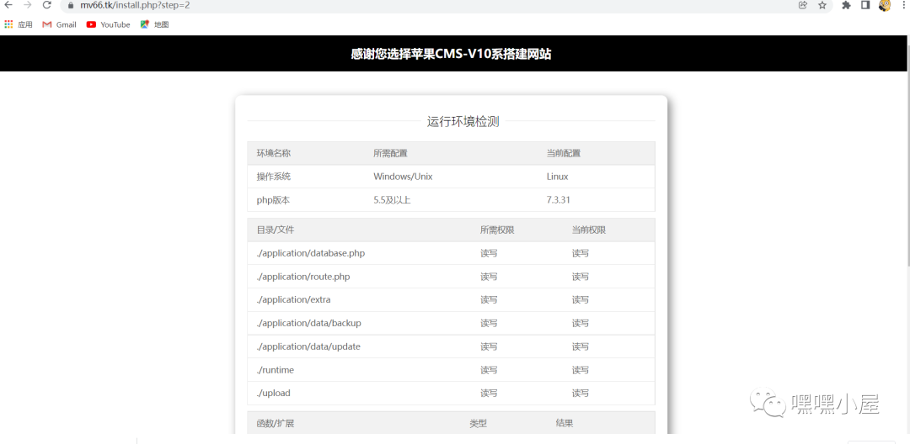The width and height of the screenshot is (910, 444).
Task: Click required permission 读写 for ./runtime
Action: (x=489, y=370)
